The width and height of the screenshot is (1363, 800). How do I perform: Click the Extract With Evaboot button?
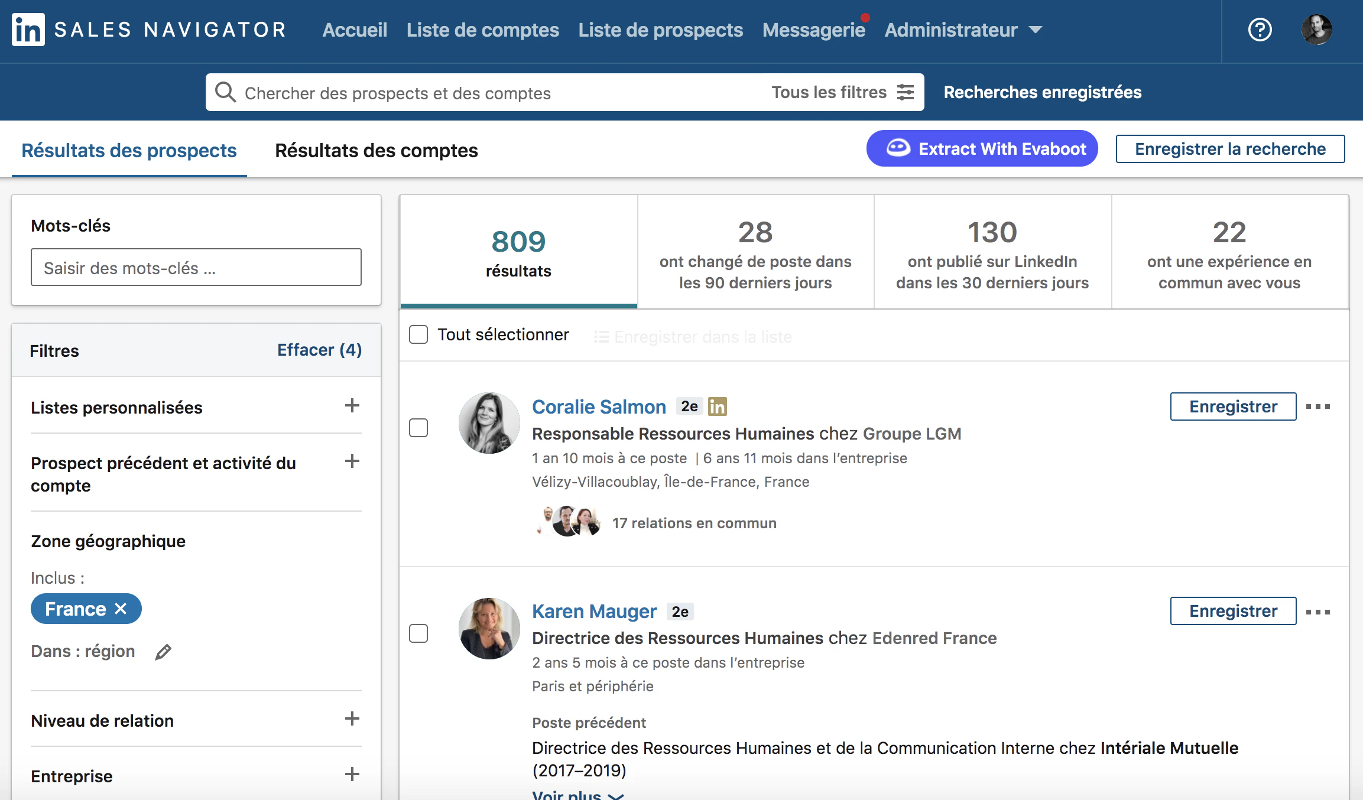tap(982, 148)
